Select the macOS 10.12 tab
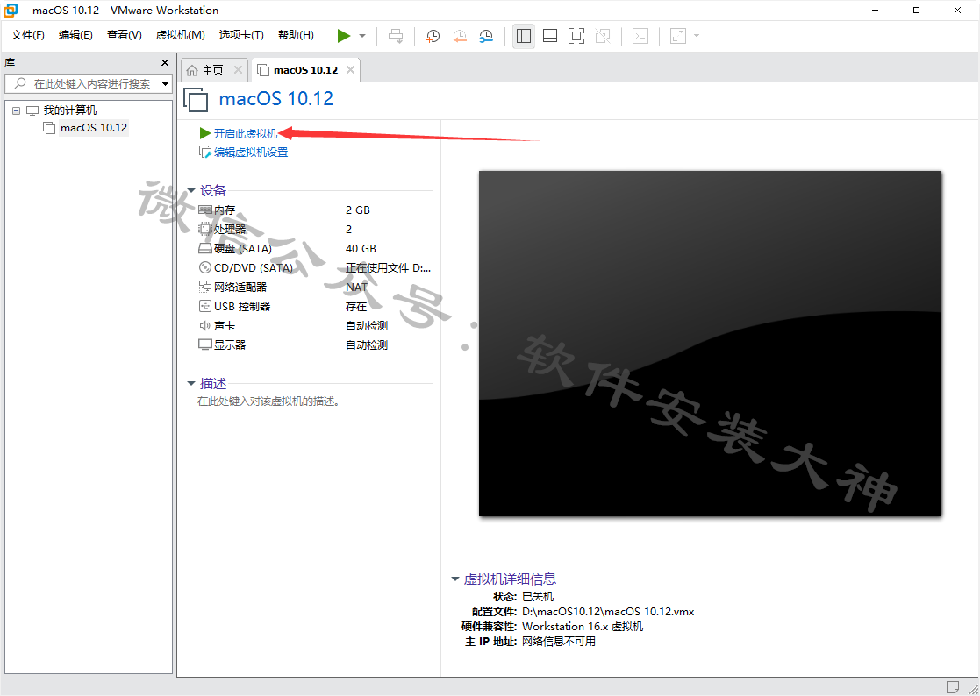980x696 pixels. tap(305, 70)
